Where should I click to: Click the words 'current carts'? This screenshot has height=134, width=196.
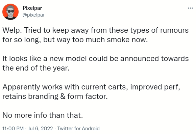tap(105, 87)
